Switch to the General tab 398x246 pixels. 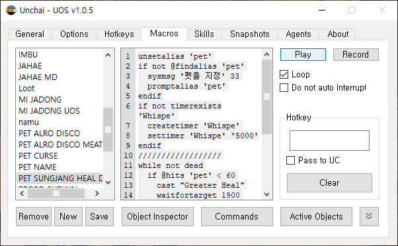coord(30,34)
